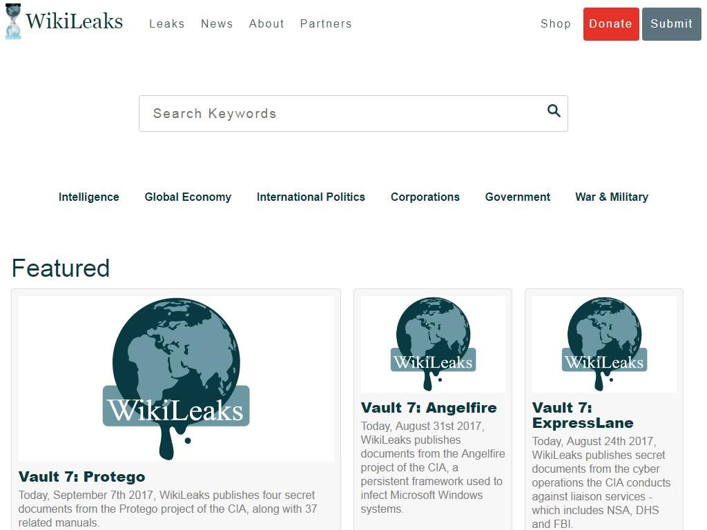Viewport: 707px width, 530px height.
Task: Click the red Donate button
Action: click(x=611, y=24)
